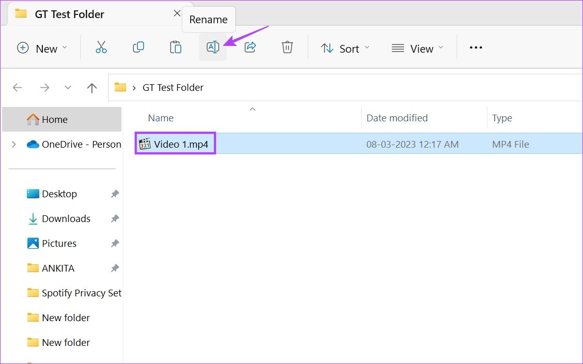Click the Share icon in toolbar
The image size is (583, 364).
click(x=250, y=47)
